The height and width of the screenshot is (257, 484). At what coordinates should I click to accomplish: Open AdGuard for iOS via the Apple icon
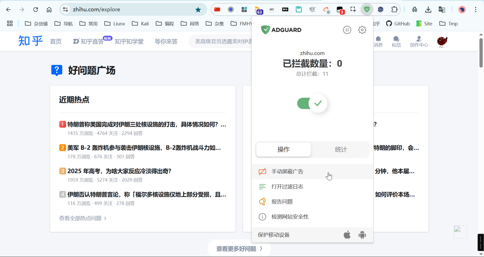348,235
